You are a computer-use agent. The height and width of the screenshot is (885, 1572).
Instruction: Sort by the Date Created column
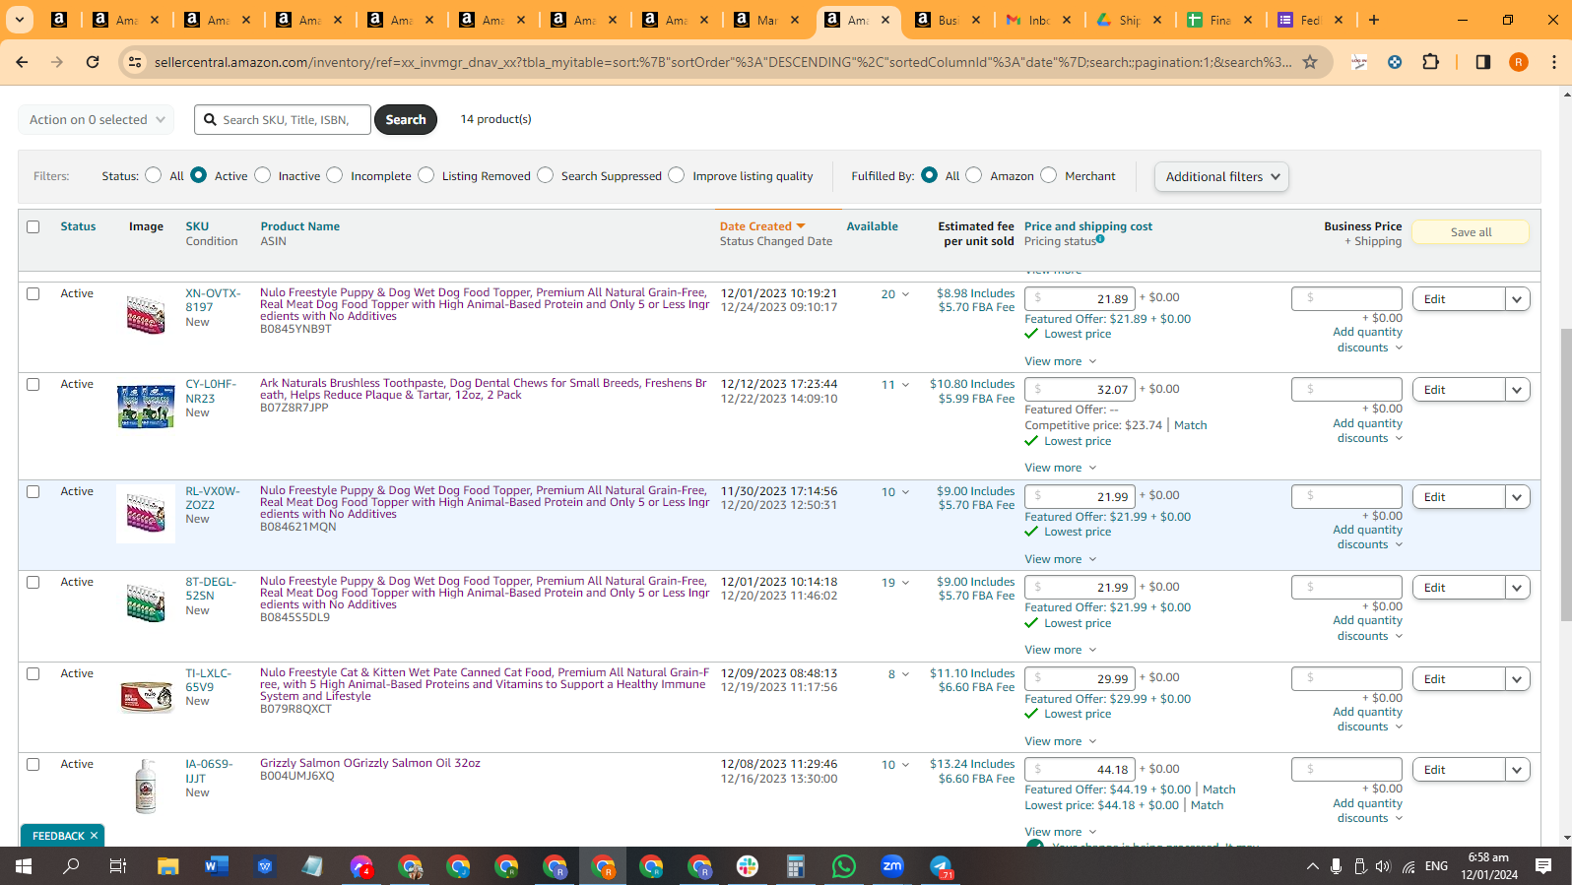tap(762, 226)
